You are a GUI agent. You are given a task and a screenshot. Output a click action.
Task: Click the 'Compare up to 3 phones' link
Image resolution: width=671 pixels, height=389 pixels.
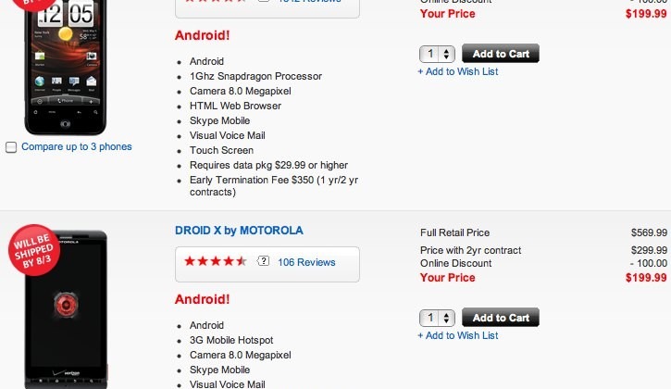77,147
